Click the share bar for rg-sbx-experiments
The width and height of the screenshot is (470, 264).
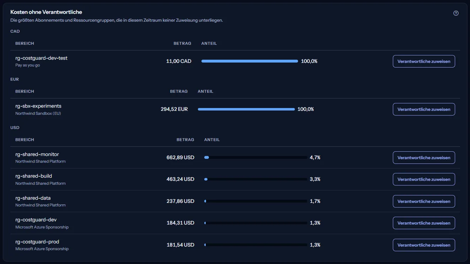click(x=246, y=109)
